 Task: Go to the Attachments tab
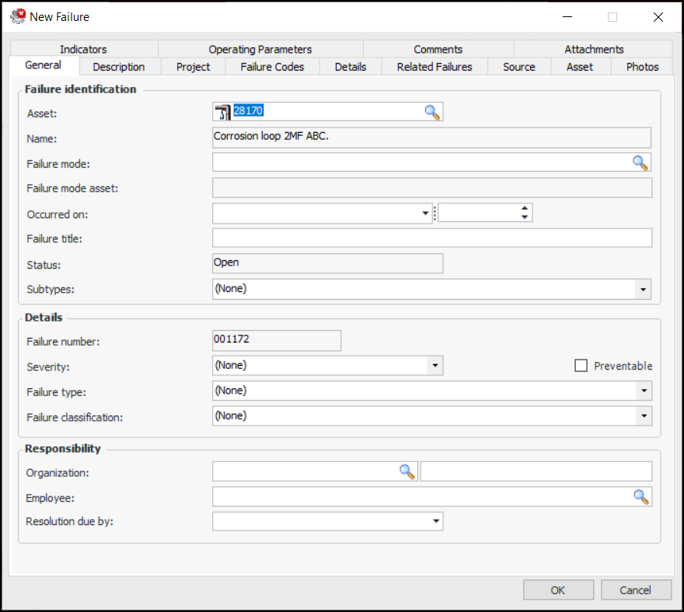594,49
